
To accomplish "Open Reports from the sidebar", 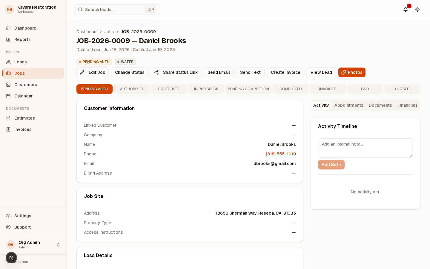I will pyautogui.click(x=33, y=39).
